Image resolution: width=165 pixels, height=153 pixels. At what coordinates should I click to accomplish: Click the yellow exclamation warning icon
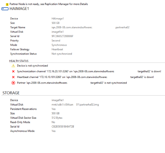click(7, 4)
